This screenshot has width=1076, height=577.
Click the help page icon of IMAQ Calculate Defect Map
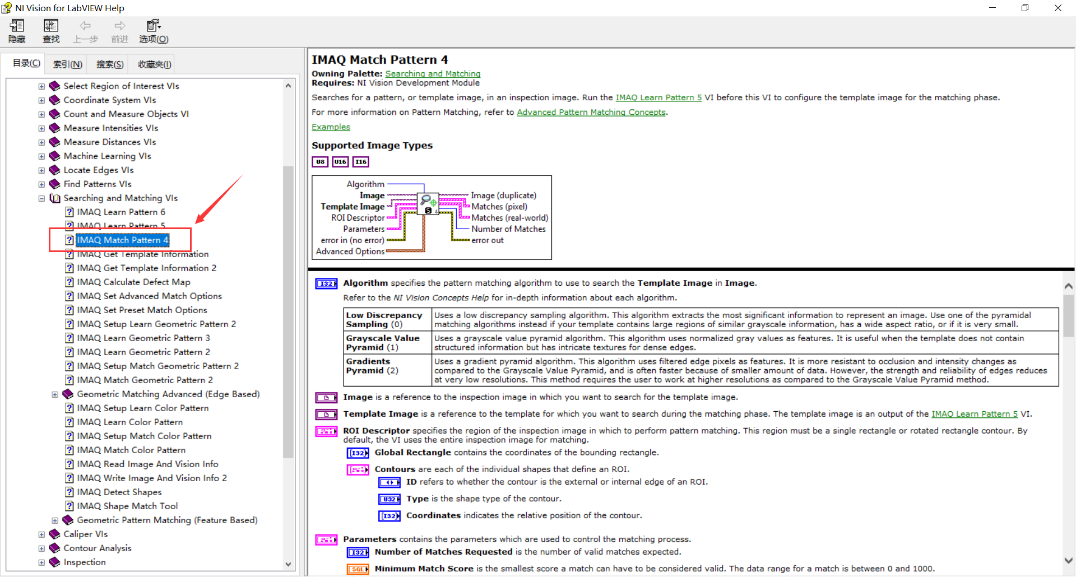[x=69, y=282]
